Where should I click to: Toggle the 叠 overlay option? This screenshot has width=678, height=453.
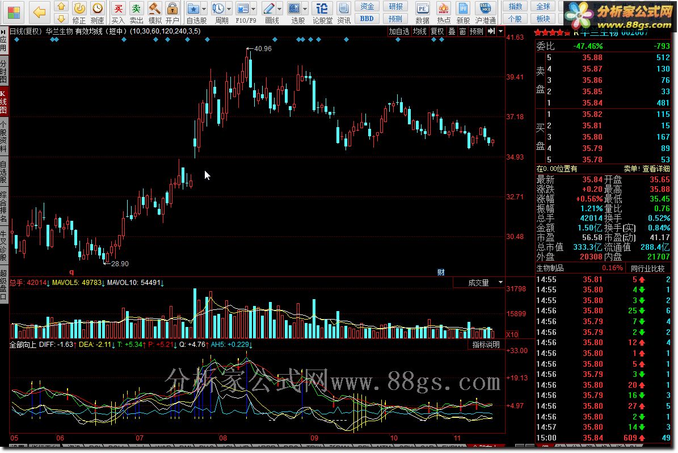coord(452,31)
